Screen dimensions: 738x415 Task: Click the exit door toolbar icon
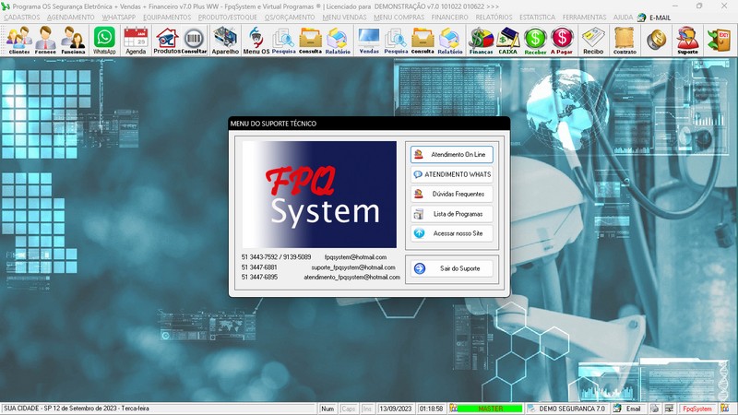tap(718, 40)
